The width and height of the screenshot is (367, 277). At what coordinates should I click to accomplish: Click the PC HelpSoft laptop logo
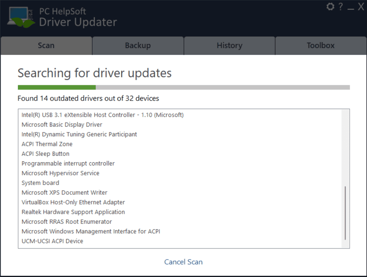click(x=21, y=18)
